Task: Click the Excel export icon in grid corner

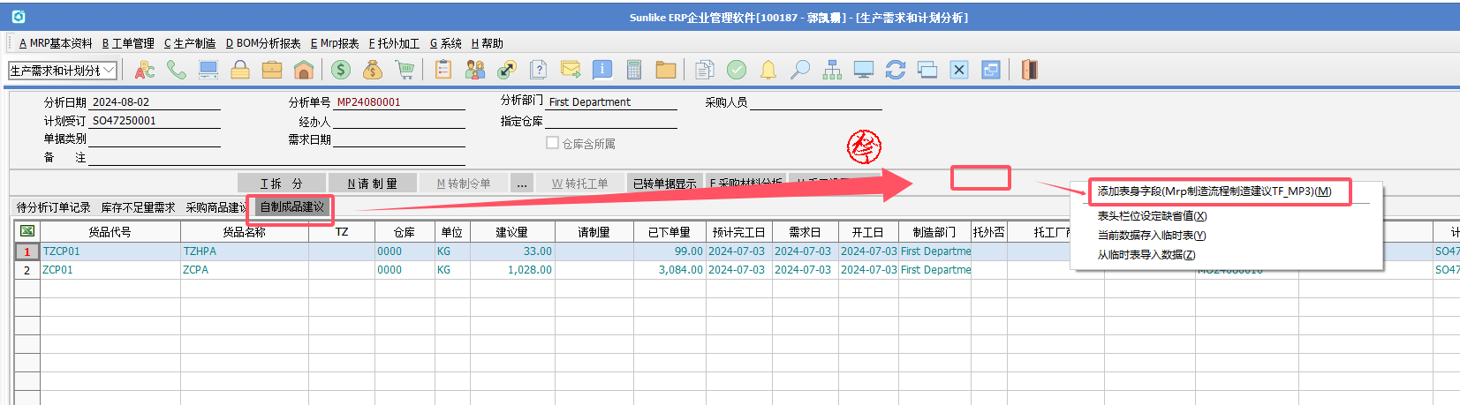Action: [27, 231]
